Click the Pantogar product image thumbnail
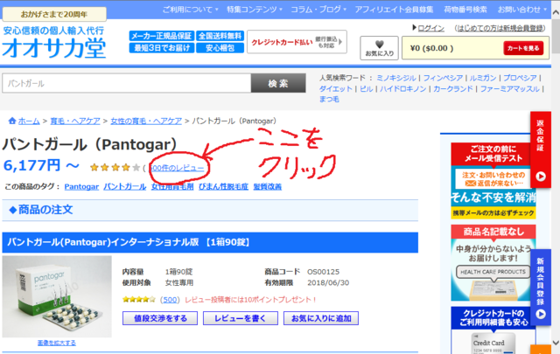560x354 pixels. tap(57, 296)
